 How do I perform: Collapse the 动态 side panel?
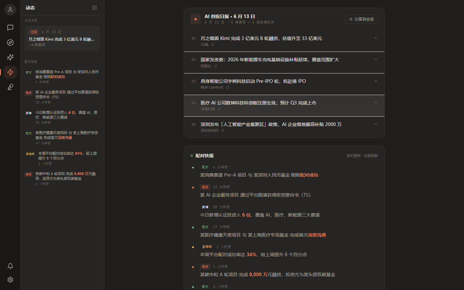pos(95,8)
